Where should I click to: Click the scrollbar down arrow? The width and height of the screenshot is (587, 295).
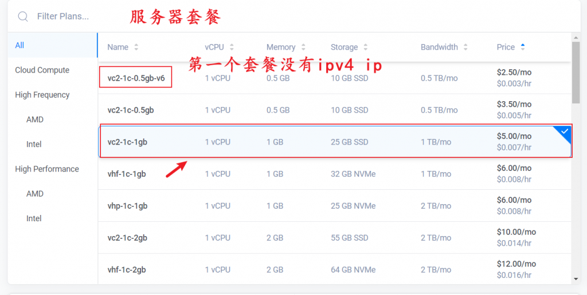click(x=576, y=279)
